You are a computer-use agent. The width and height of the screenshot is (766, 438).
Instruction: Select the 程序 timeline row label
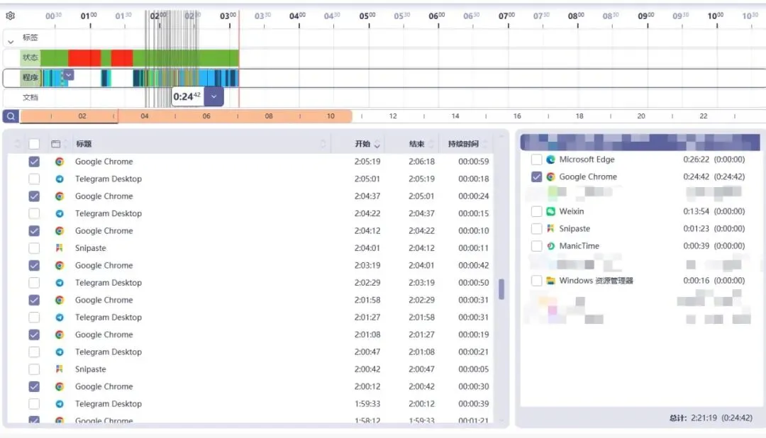coord(30,78)
